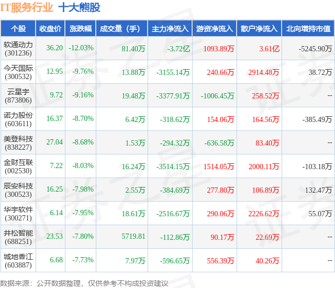Click the 主力净流入 column header
Viewport: 335px width, 288px height.
[x=170, y=29]
